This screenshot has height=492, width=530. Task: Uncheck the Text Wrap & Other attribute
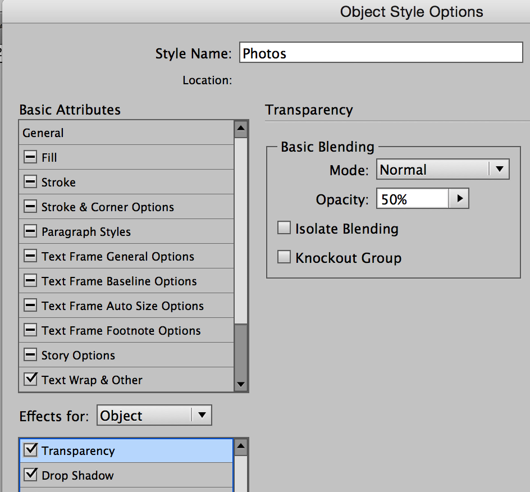(30, 379)
